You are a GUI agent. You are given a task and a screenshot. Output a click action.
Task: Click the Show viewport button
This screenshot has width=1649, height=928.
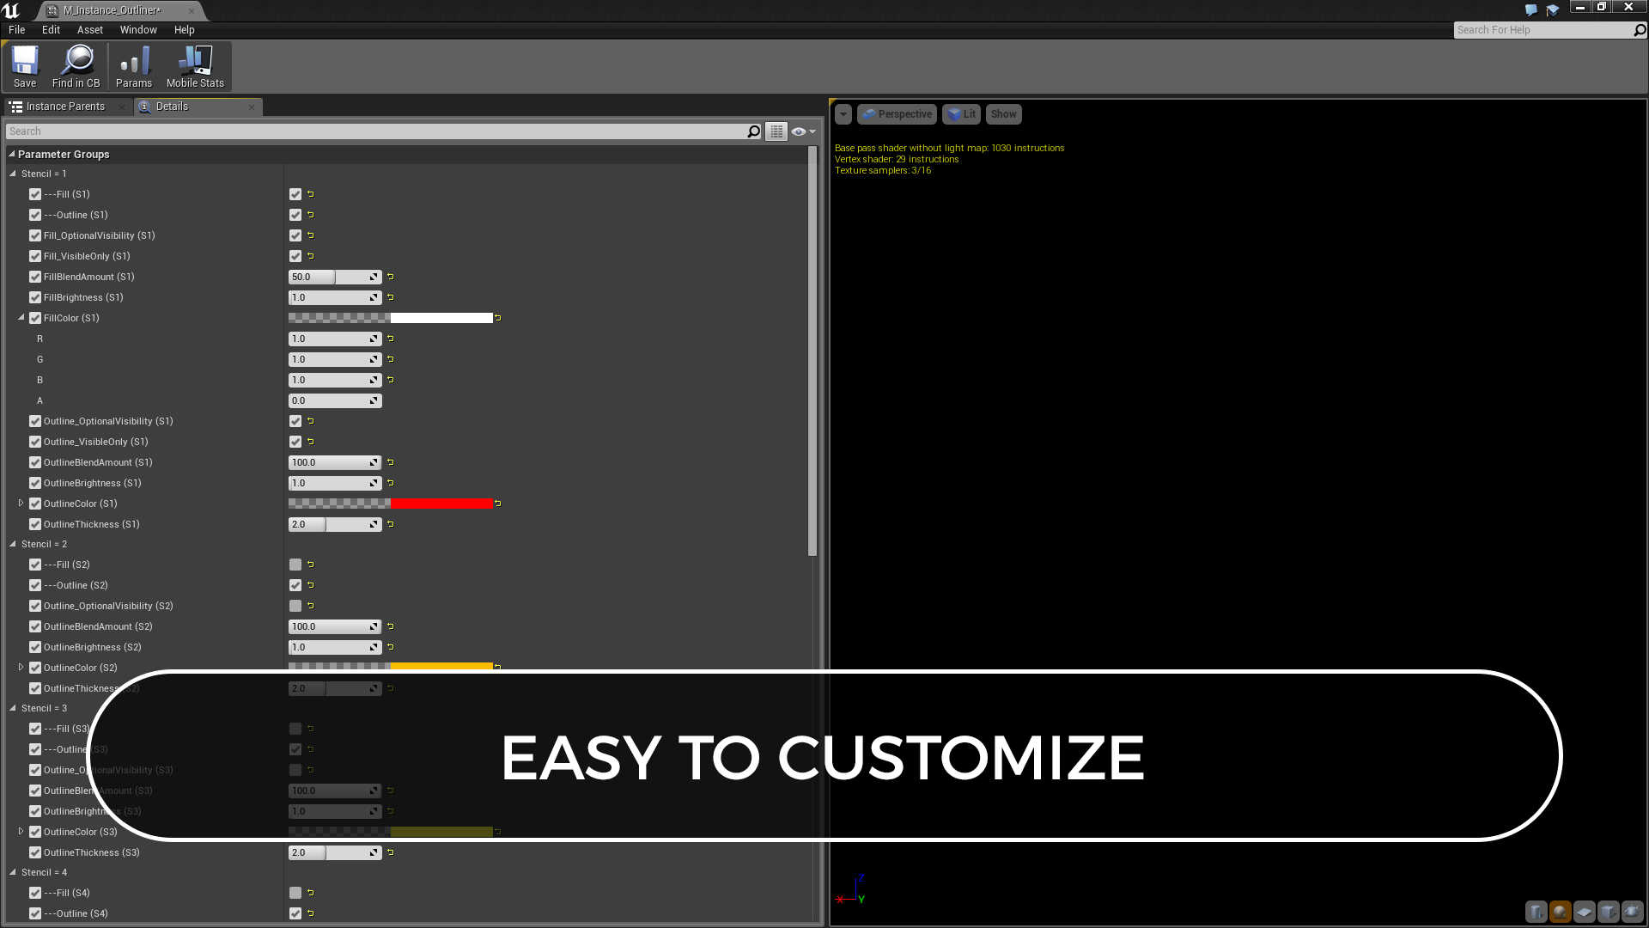click(1003, 114)
